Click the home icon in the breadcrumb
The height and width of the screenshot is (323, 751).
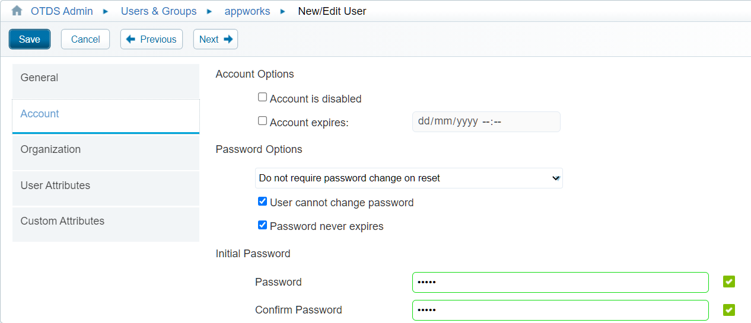[17, 11]
